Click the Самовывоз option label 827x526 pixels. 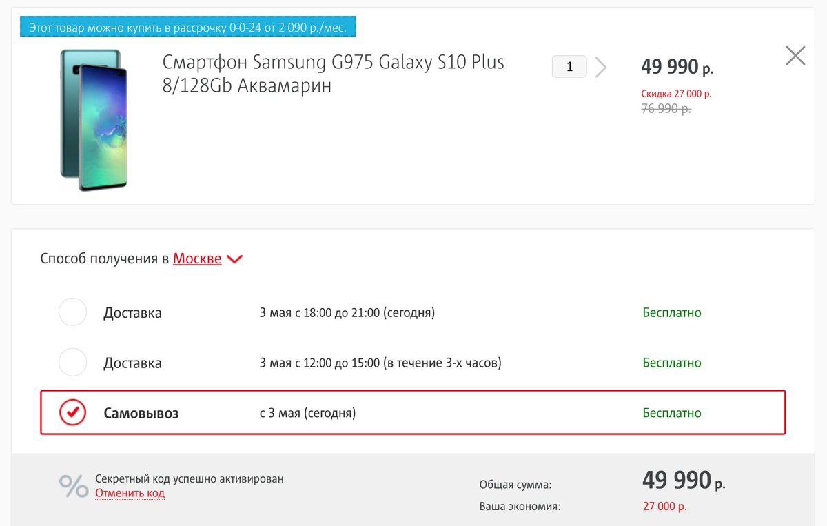point(141,413)
